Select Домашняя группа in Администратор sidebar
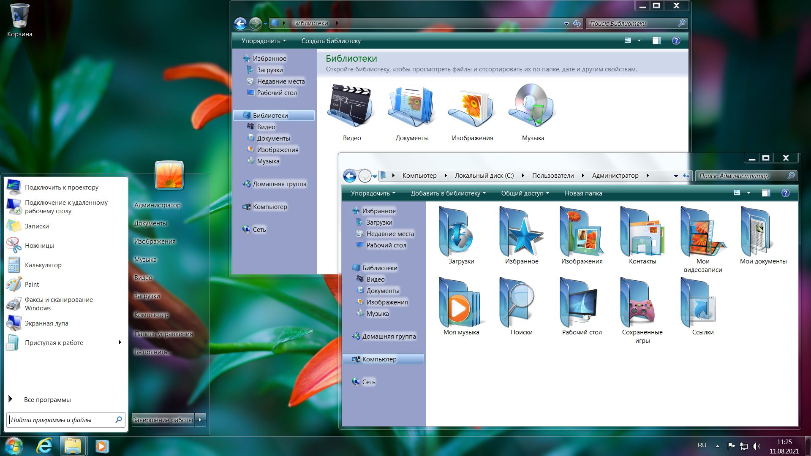Viewport: 811px width, 456px height. coord(389,337)
